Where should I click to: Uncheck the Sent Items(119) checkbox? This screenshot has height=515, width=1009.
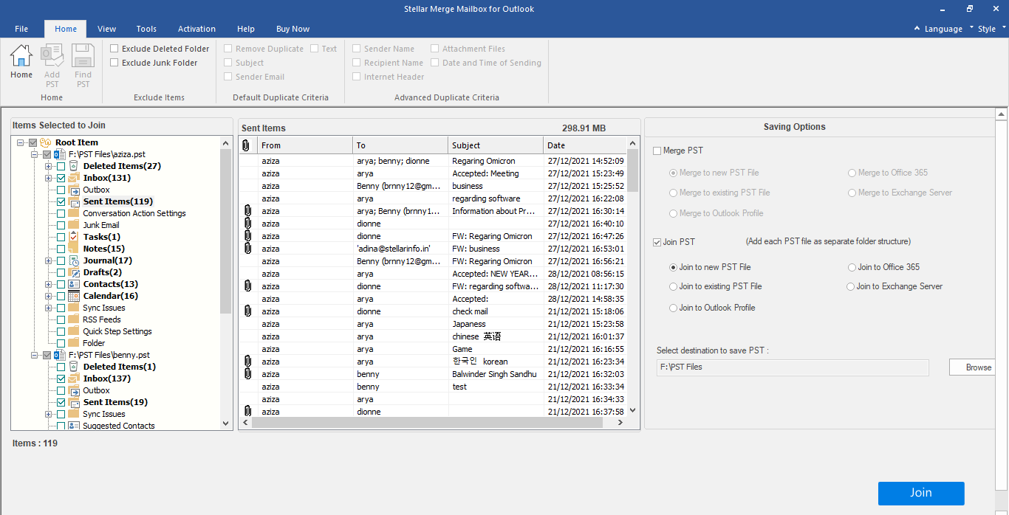click(x=61, y=201)
